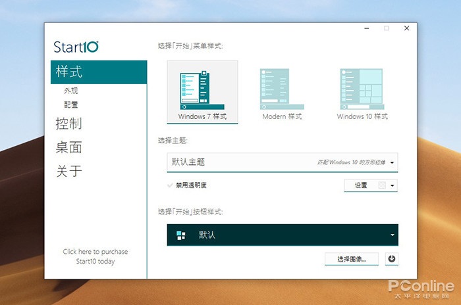Open the 设置 dropdown arrow

point(393,185)
